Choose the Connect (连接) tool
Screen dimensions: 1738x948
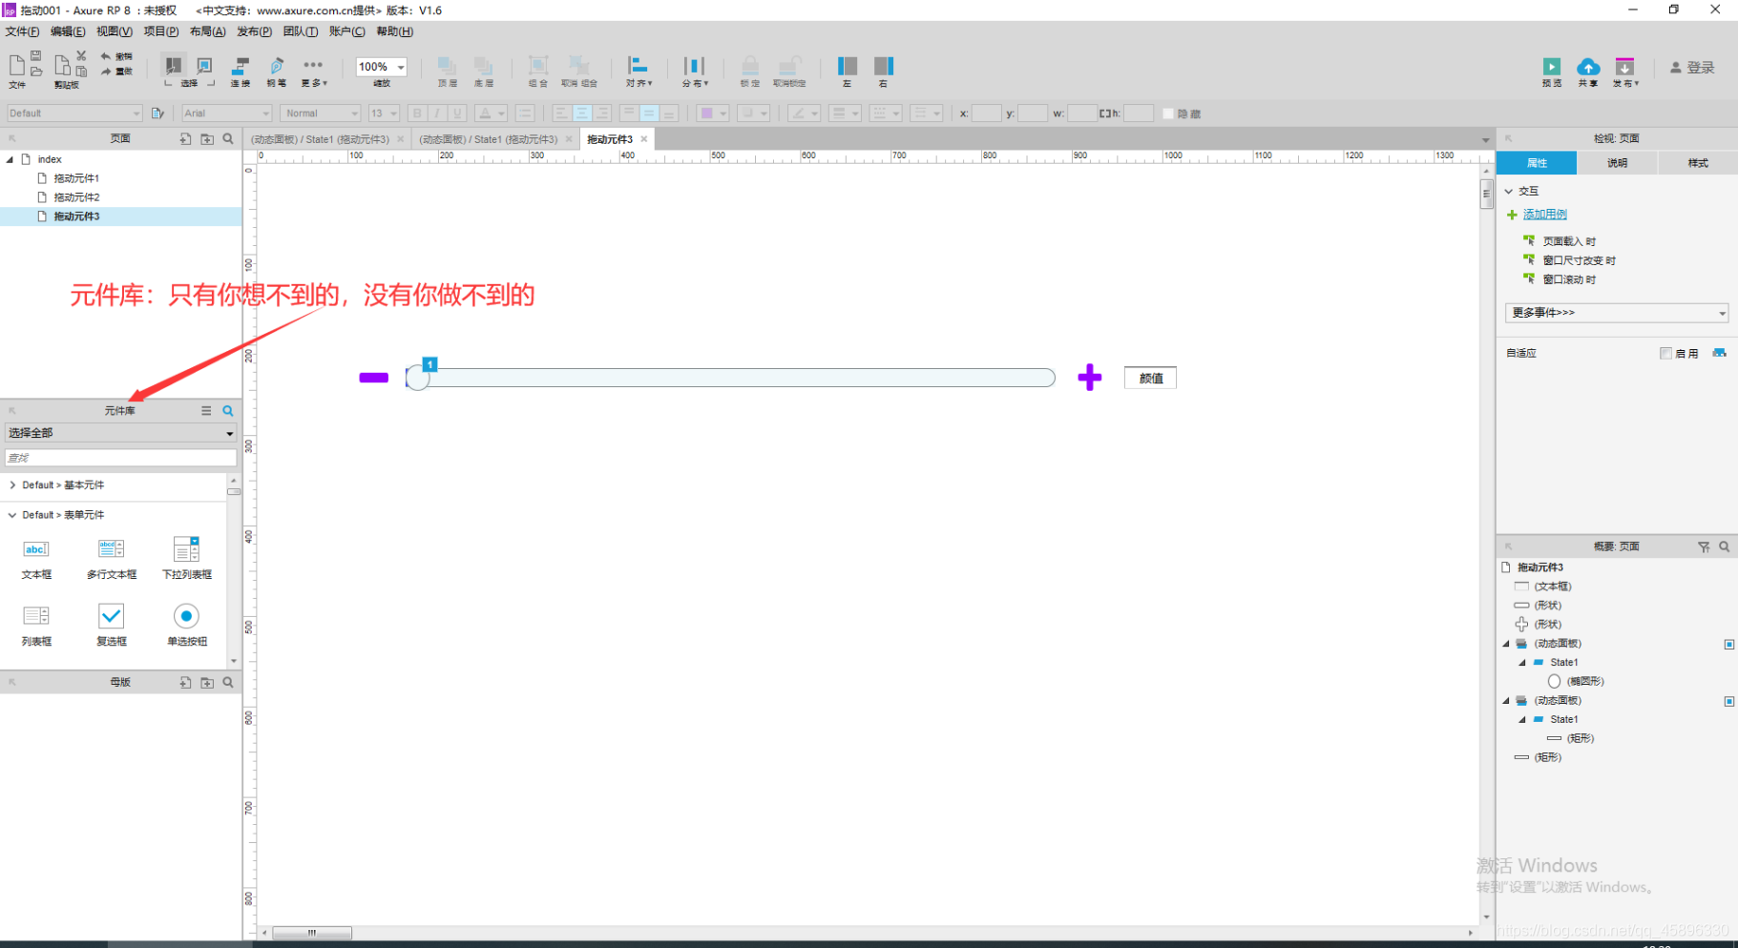241,72
